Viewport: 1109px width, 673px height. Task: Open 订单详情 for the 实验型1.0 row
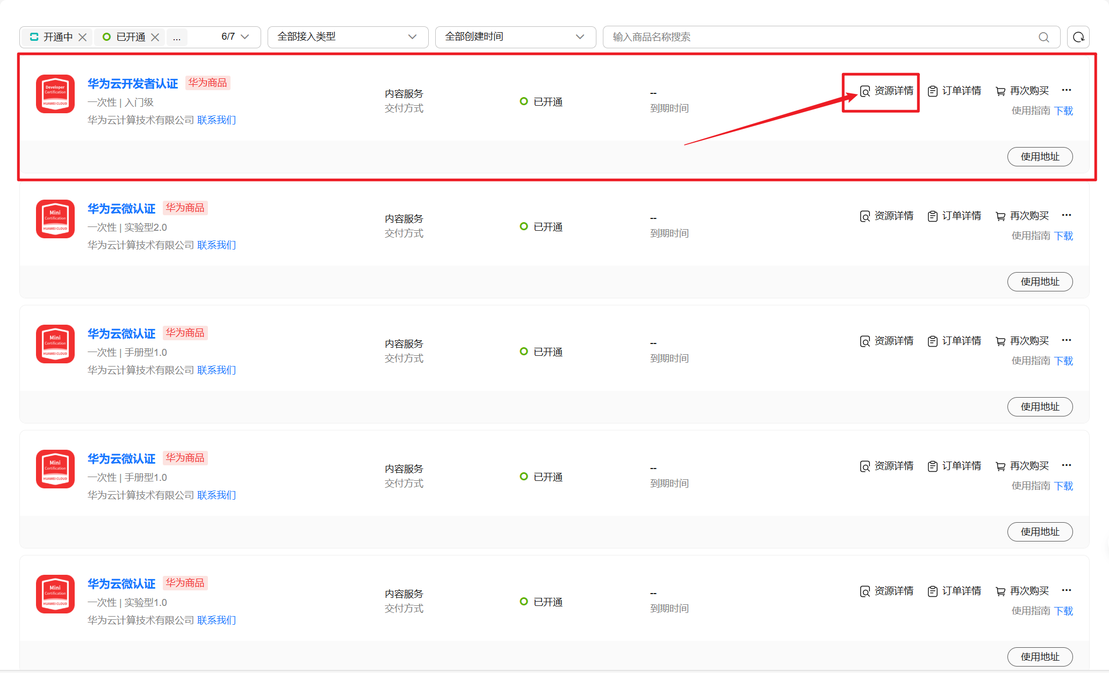[954, 591]
